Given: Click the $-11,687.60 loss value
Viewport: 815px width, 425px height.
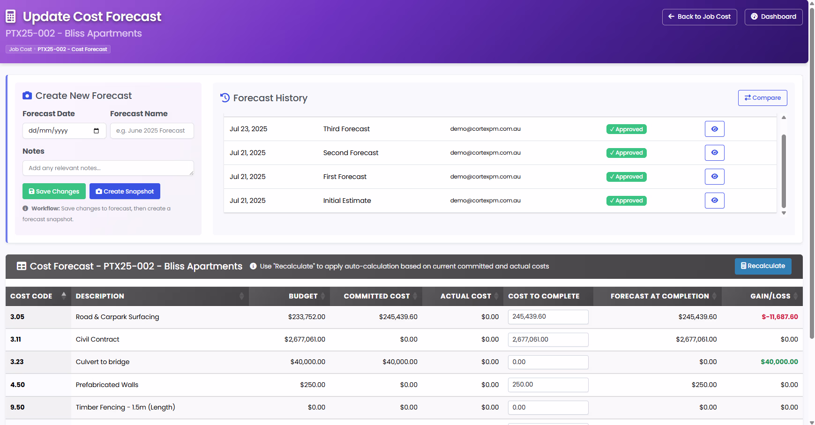Looking at the screenshot, I should [779, 317].
